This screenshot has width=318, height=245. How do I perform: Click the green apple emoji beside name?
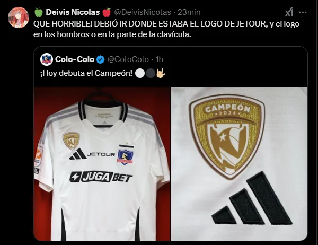pyautogui.click(x=39, y=12)
